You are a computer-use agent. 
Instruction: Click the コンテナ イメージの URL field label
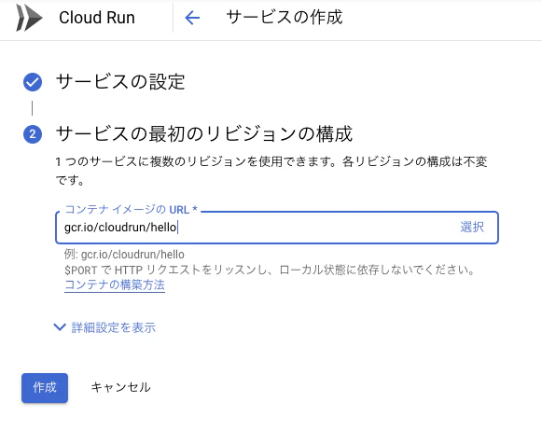point(131,210)
